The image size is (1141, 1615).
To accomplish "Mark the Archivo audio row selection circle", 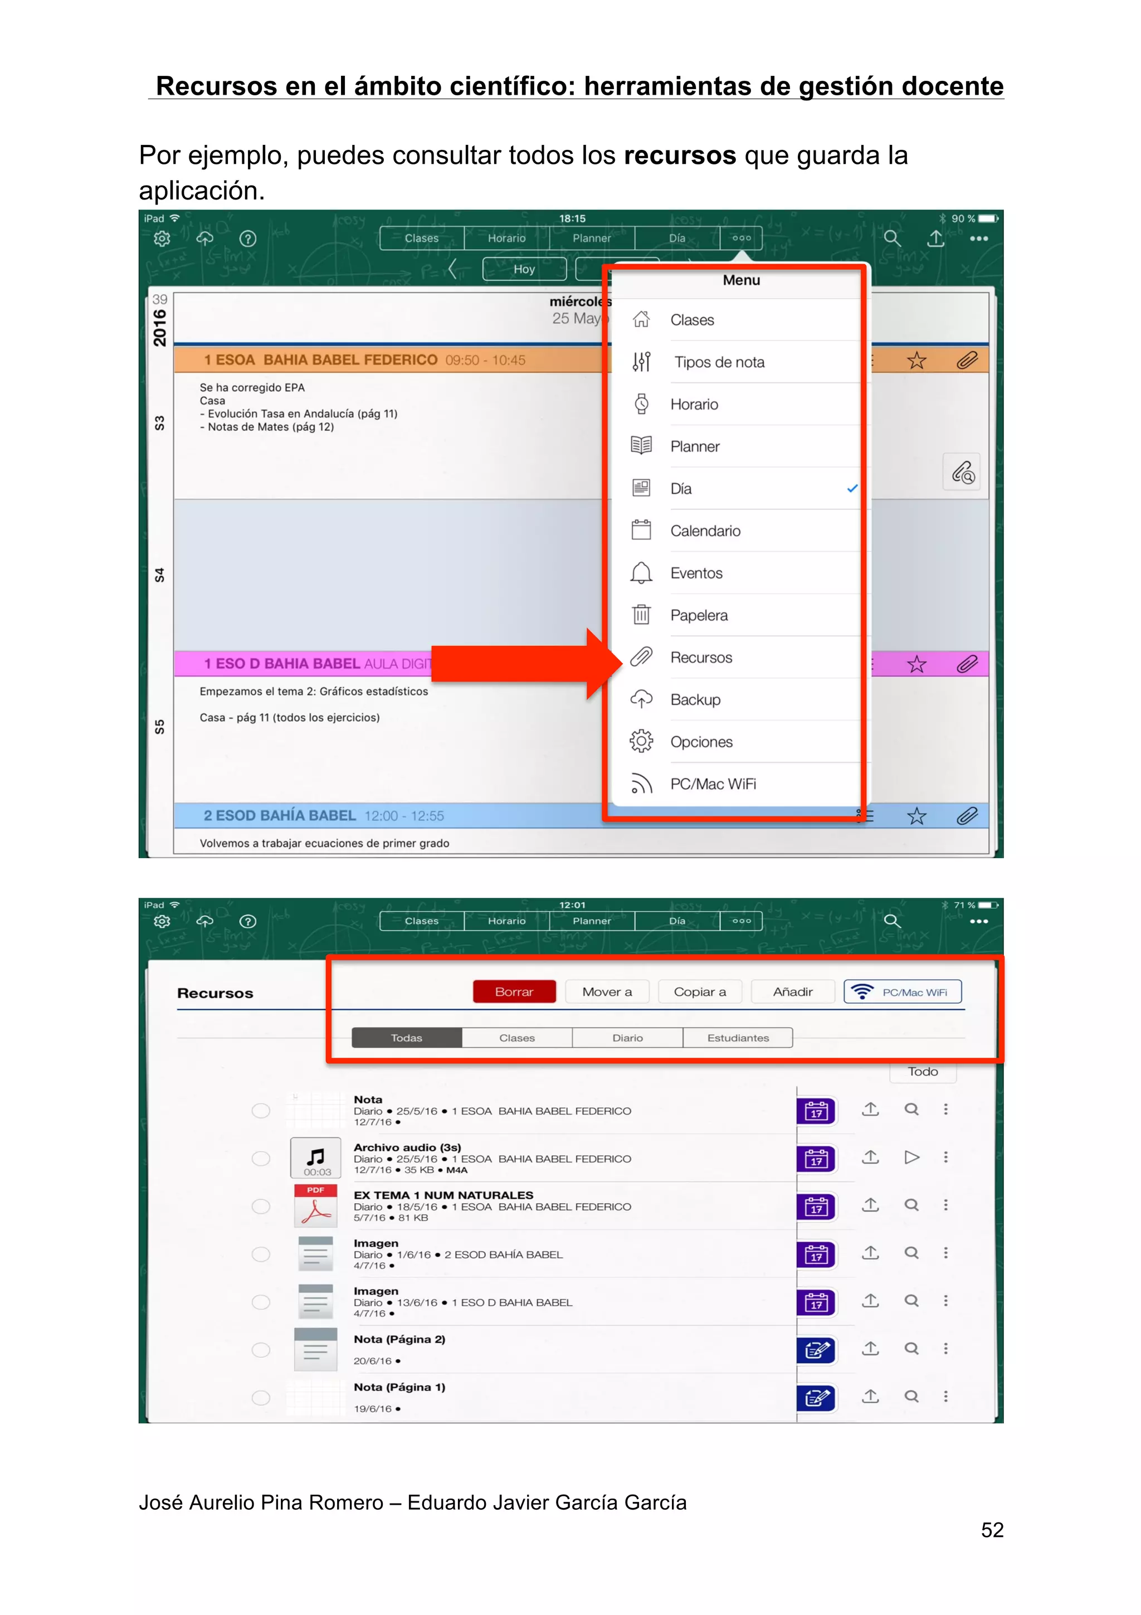I will pos(261,1159).
